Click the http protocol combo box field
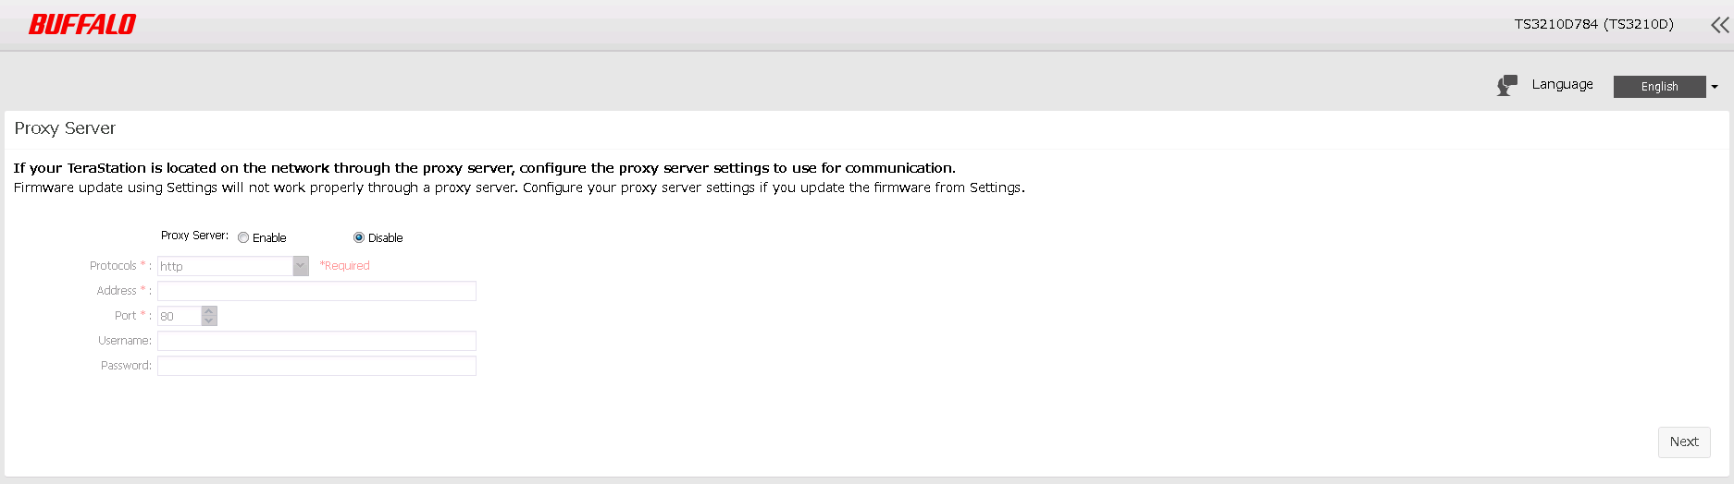 225,266
